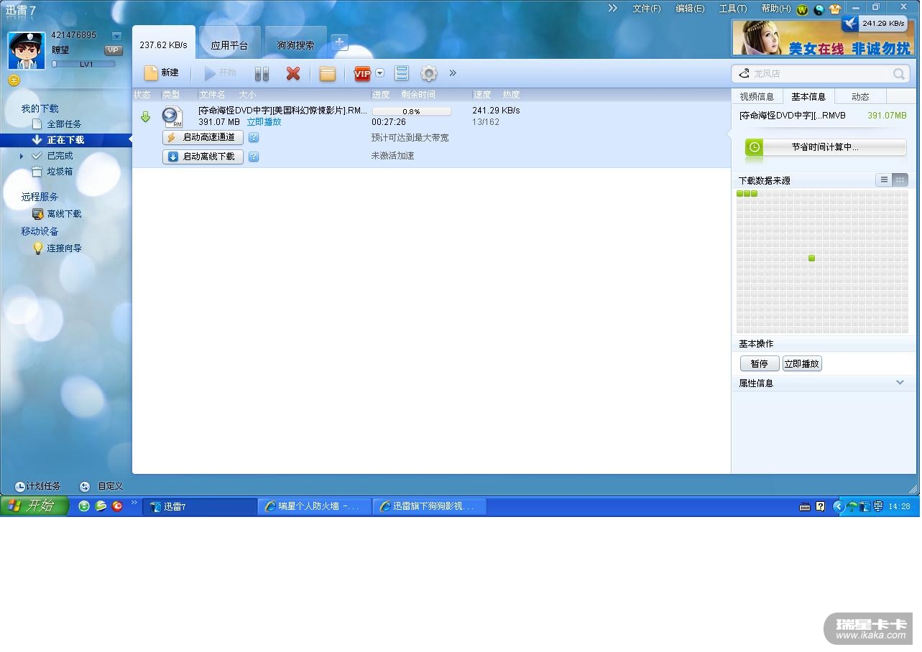Screen dimensions: 922x652
Task: Click the yin-yang icon in the title bar
Action: 819,9
